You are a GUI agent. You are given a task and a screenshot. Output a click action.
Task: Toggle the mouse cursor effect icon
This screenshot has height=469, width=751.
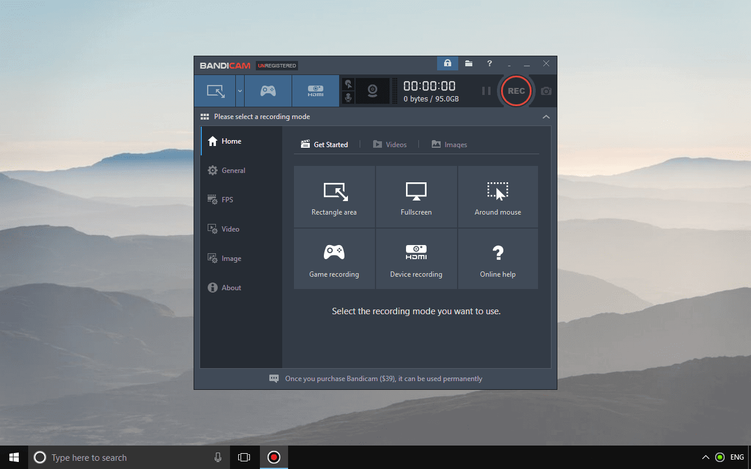tap(348, 84)
